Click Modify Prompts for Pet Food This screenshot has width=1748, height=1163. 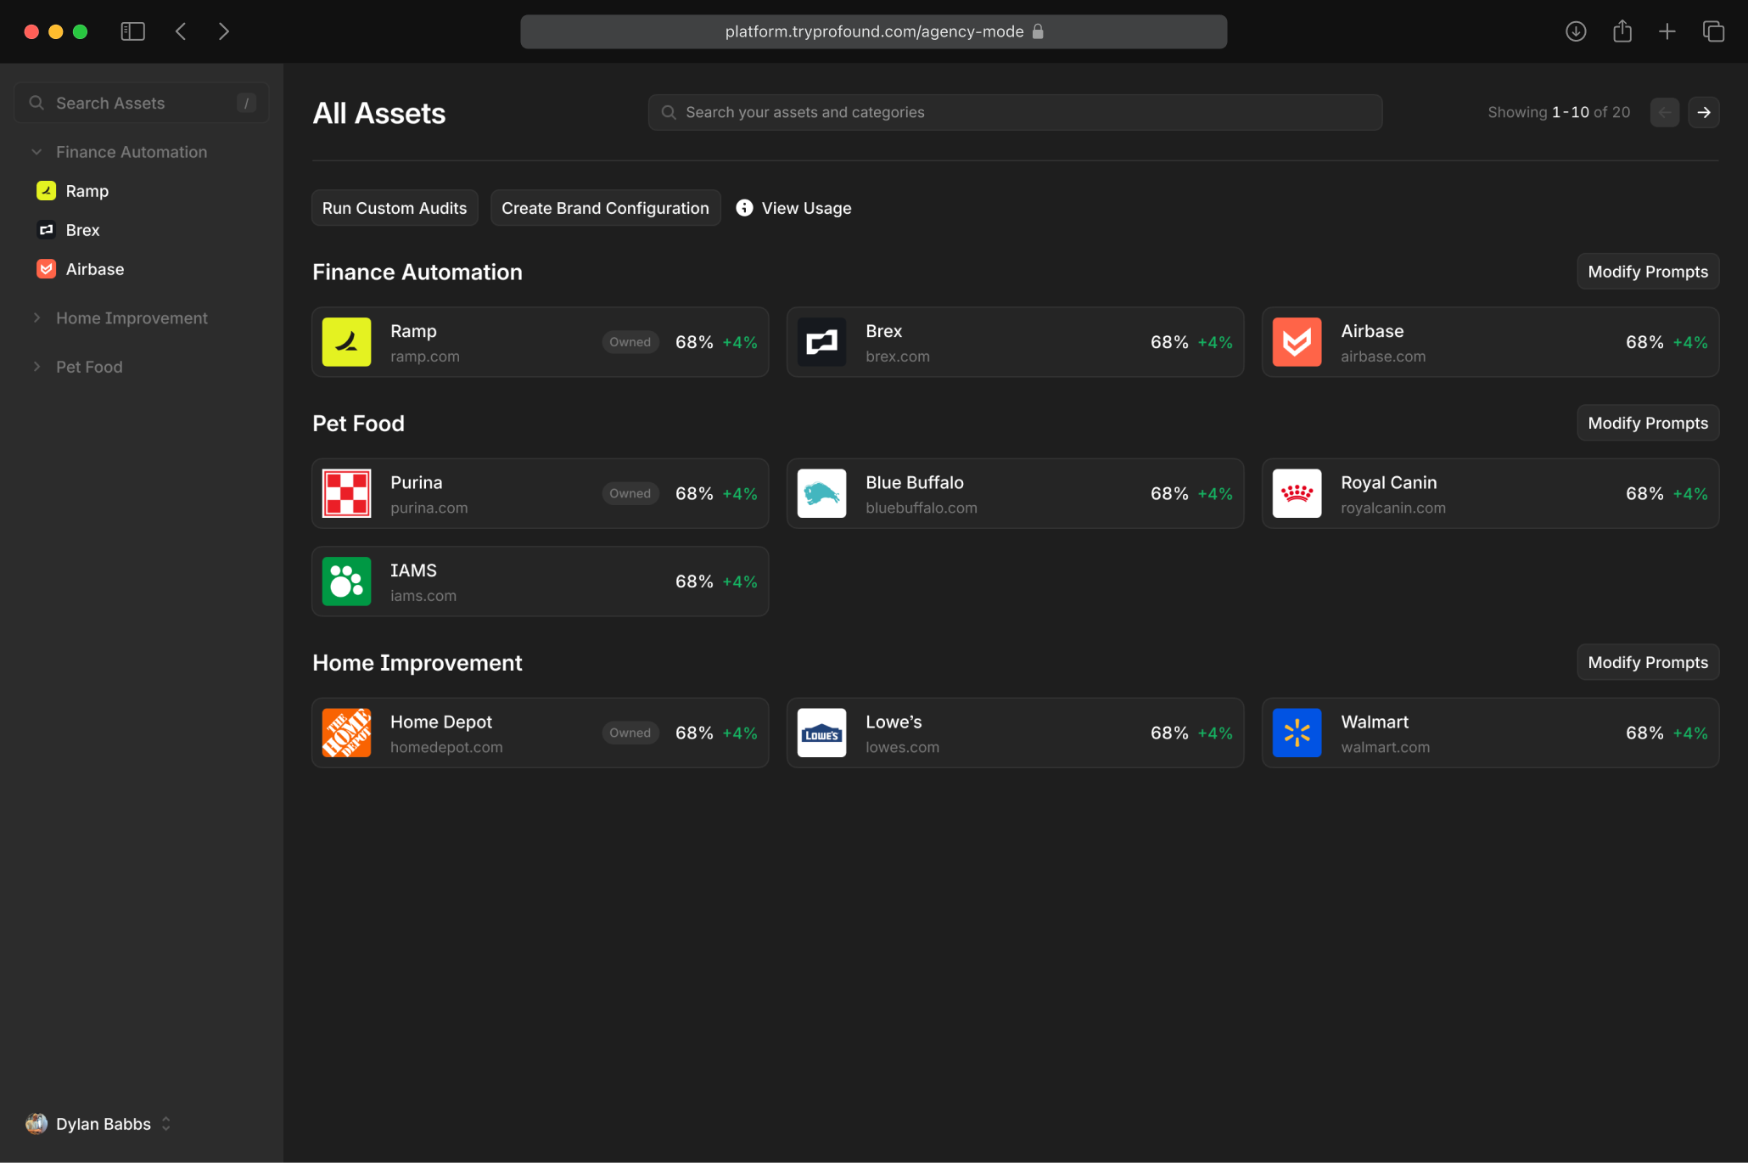(x=1647, y=423)
